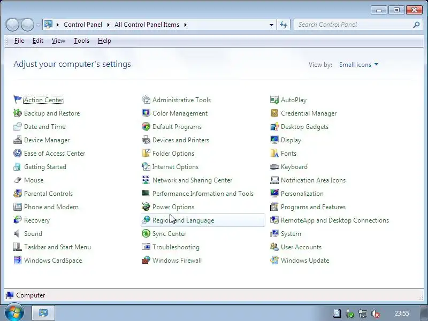428x321 pixels.
Task: Open the Windows Start orb
Action: pyautogui.click(x=14, y=312)
